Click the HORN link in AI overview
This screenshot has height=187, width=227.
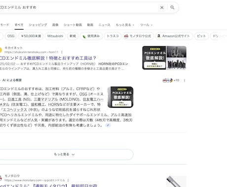pyautogui.click(x=54, y=104)
